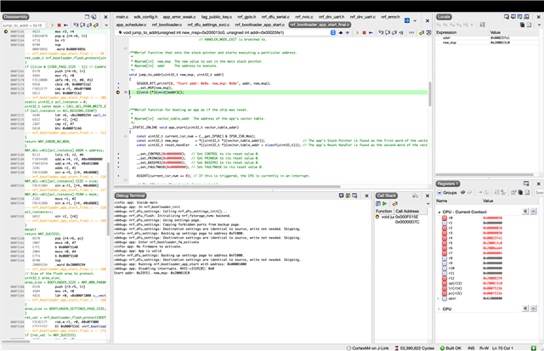Click the floating window icon in Disassembly header
Image resolution: width=544 pixels, height=351 pixels.
87,17
